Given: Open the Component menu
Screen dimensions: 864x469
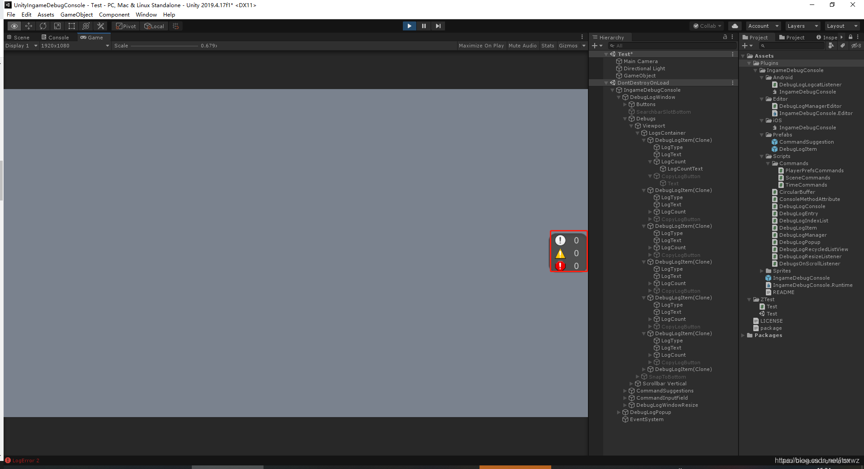Looking at the screenshot, I should (114, 15).
